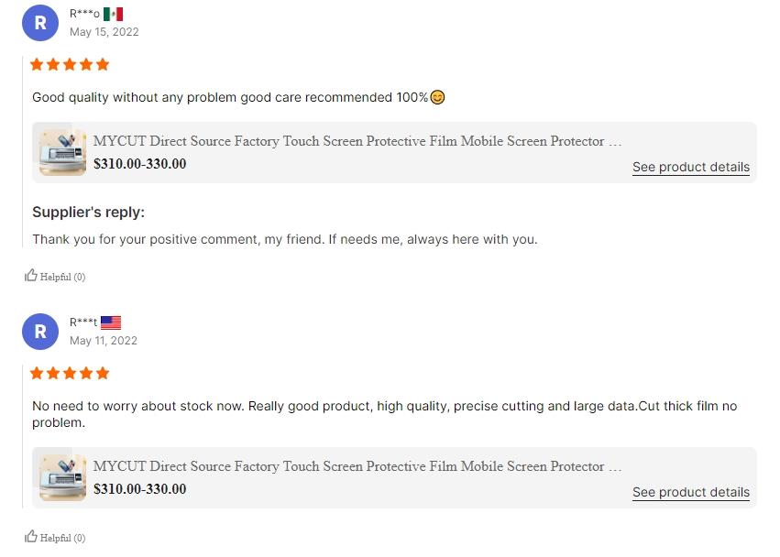Click the Mexico flag next to R***o
Viewport: 780px width, 557px height.
(113, 14)
